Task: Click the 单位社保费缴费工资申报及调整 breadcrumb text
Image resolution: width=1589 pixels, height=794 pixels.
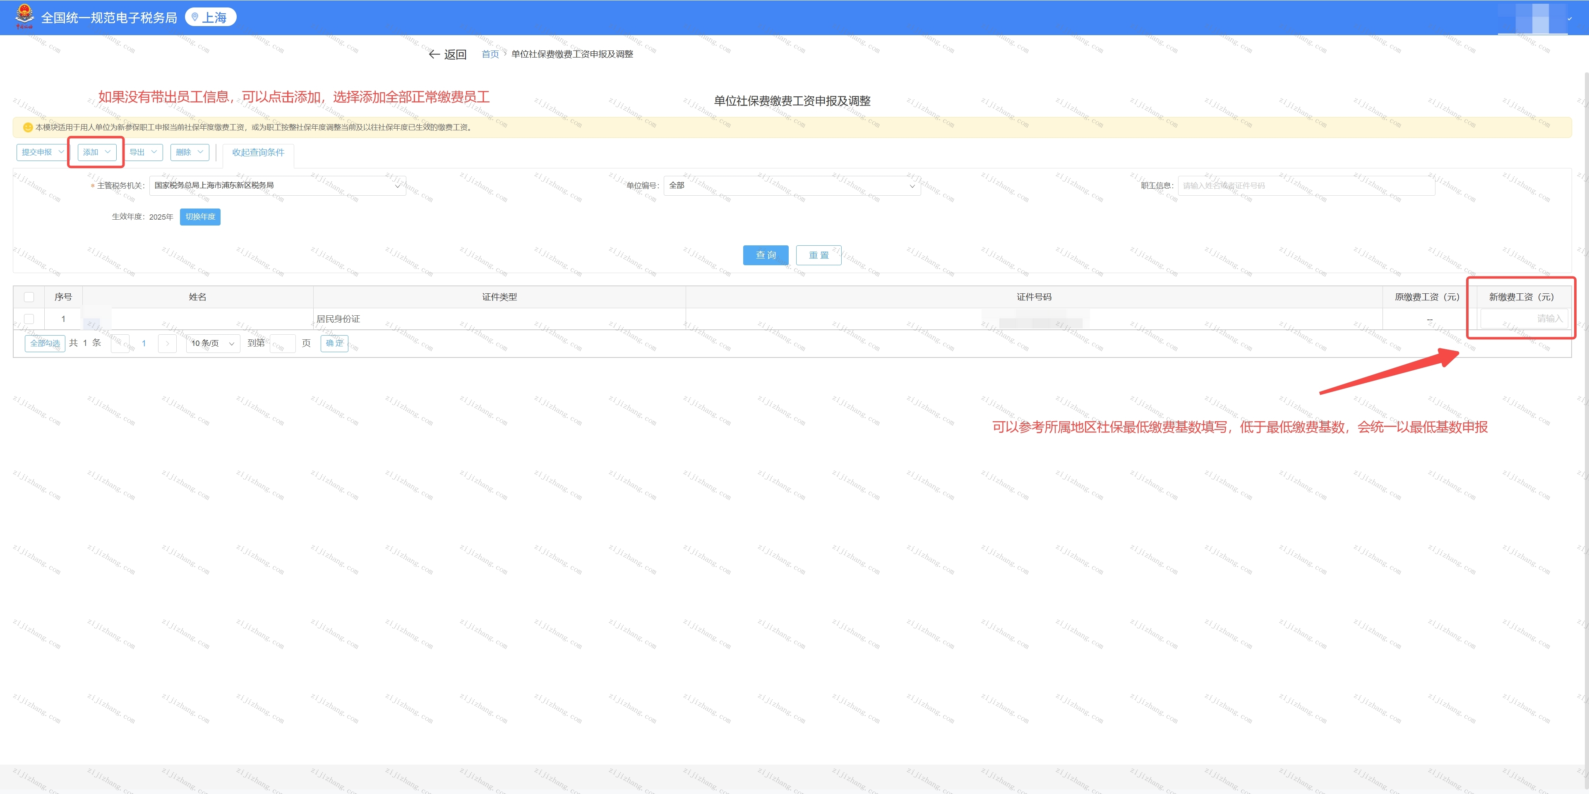Action: pyautogui.click(x=572, y=54)
